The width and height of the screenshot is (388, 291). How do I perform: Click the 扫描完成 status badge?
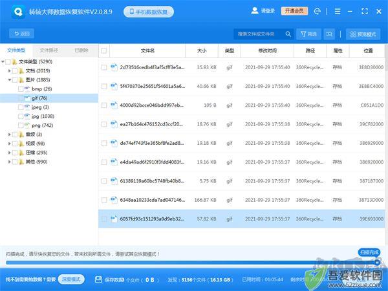369,252
